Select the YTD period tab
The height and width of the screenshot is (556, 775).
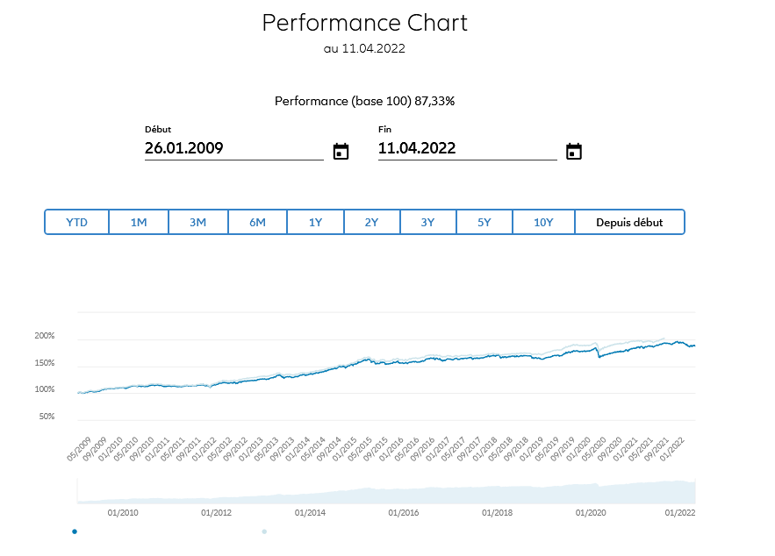tap(76, 222)
